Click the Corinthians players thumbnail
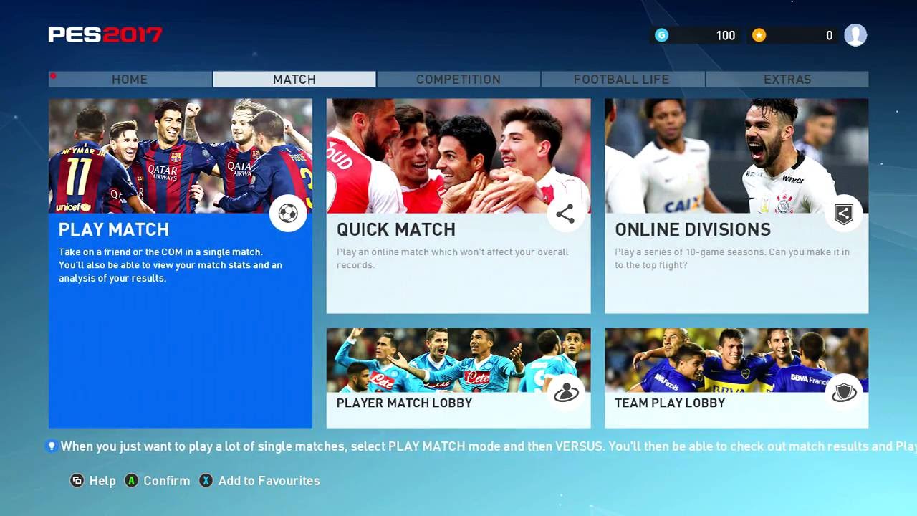This screenshot has width=917, height=516. 736,156
